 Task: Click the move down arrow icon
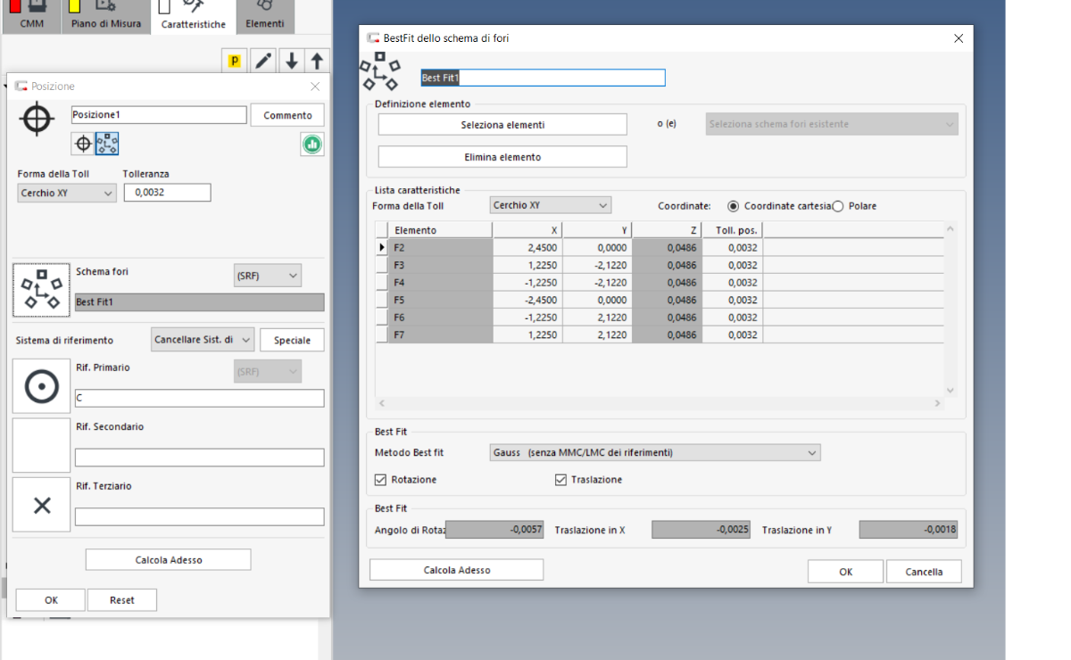click(x=291, y=61)
